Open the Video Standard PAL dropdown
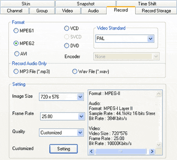 click(x=125, y=39)
